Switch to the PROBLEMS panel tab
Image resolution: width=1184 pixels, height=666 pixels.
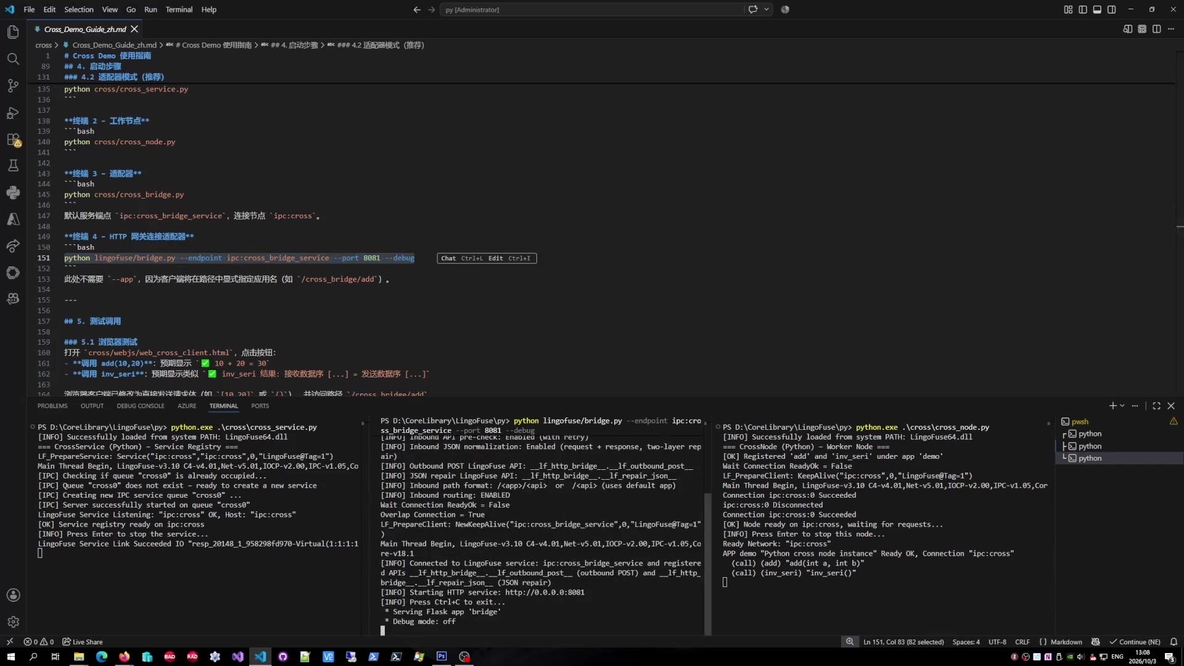pyautogui.click(x=52, y=406)
